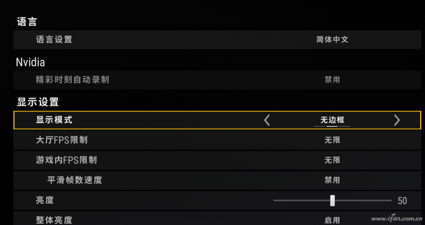Screen dimensions: 425x225
Task: Toggle the 禁用 value for 精彩时刻自动录制
Action: point(332,80)
